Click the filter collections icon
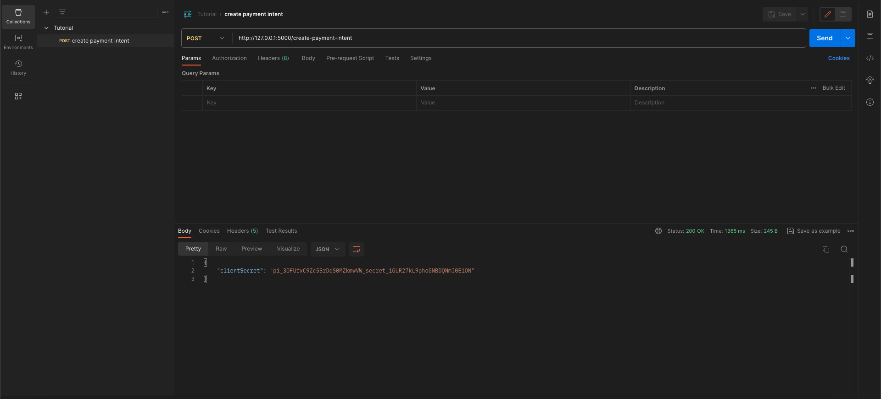 point(62,12)
